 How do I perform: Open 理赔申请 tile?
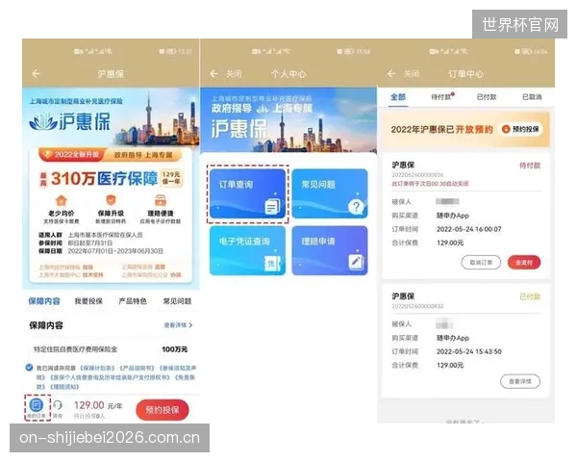(330, 250)
